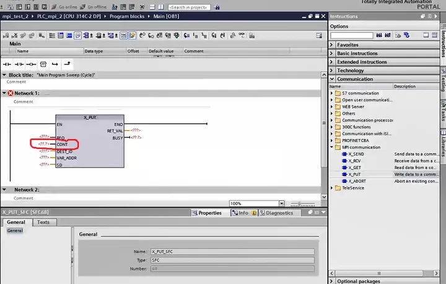
Task: Open a branch in the ladder
Action: click(x=55, y=64)
